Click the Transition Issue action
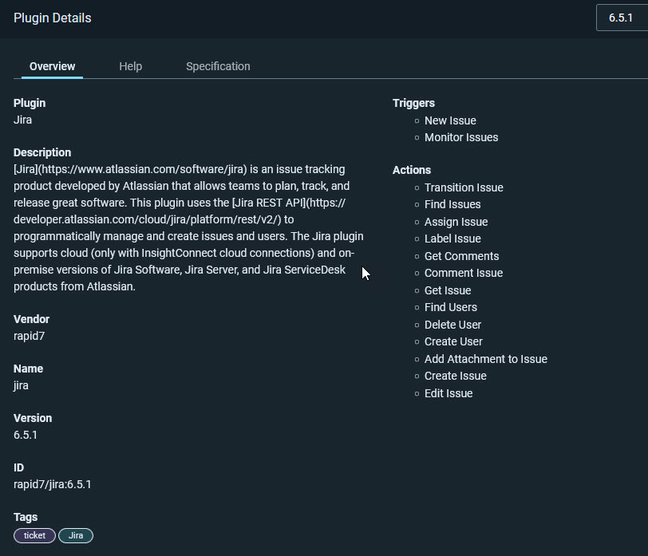Image resolution: width=648 pixels, height=556 pixels. 464,187
